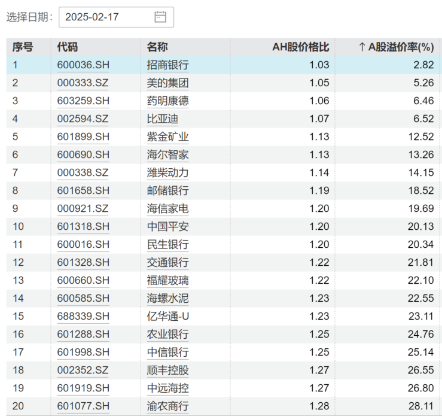
Task: Open stock code 000333.SZ
Action: click(x=83, y=83)
